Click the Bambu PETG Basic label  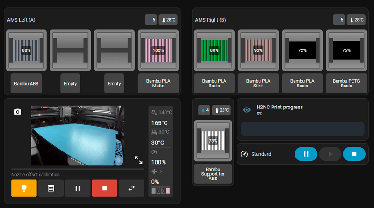(x=346, y=84)
